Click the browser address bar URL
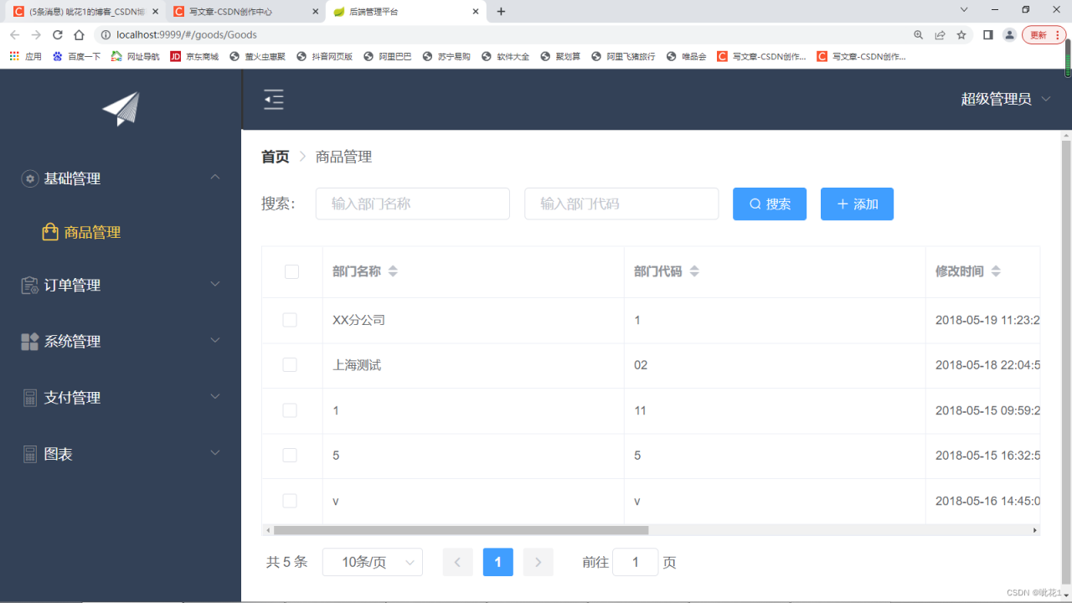 click(x=187, y=35)
